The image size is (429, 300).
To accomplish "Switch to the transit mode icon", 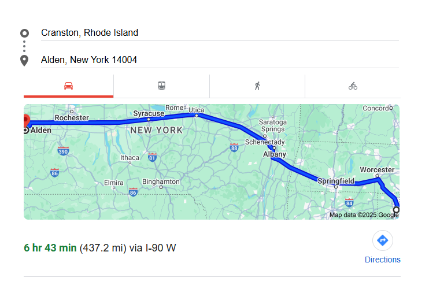I will coord(162,86).
